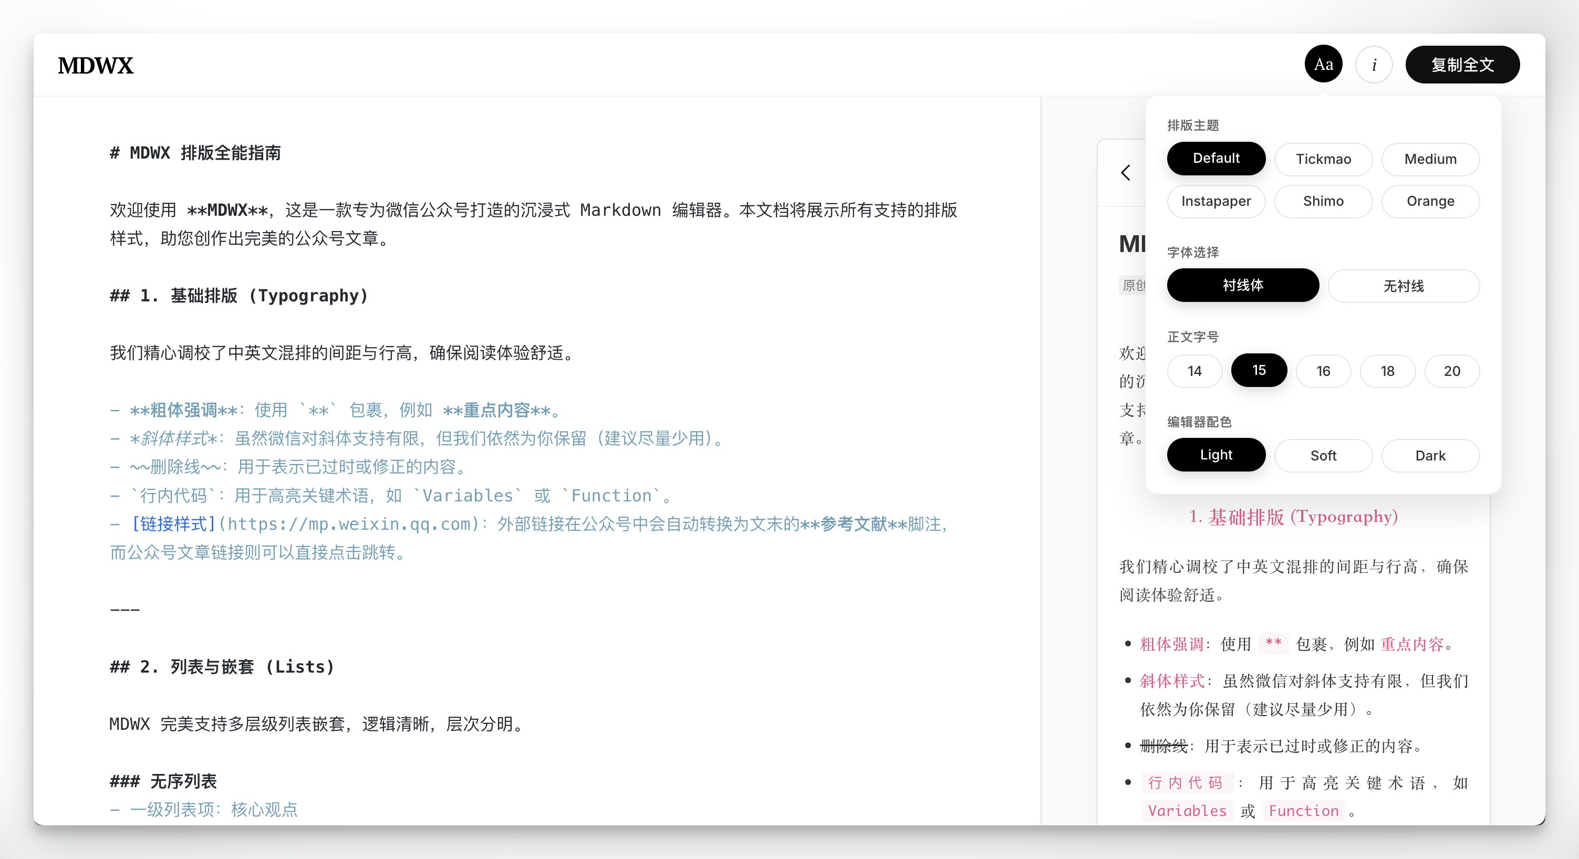The image size is (1579, 859).
Task: Choose the 无衬线 sans-serif font option
Action: pyautogui.click(x=1404, y=286)
